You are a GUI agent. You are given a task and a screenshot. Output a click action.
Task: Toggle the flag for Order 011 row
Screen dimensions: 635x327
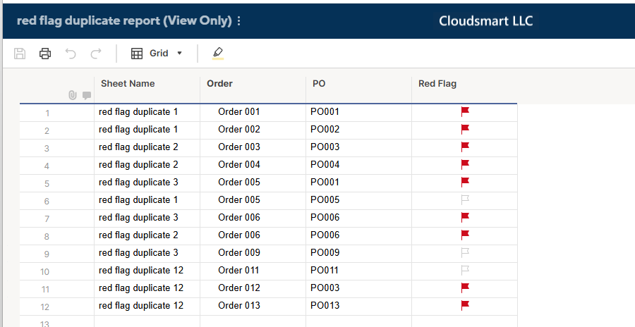pos(465,270)
